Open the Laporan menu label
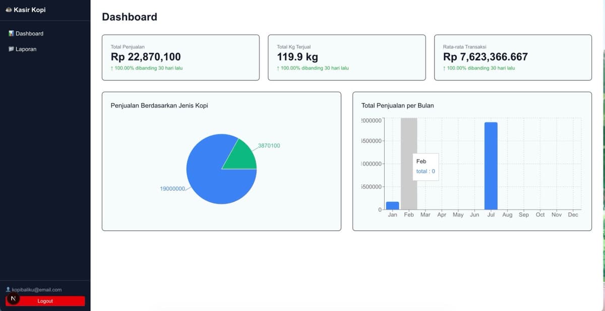 click(26, 49)
